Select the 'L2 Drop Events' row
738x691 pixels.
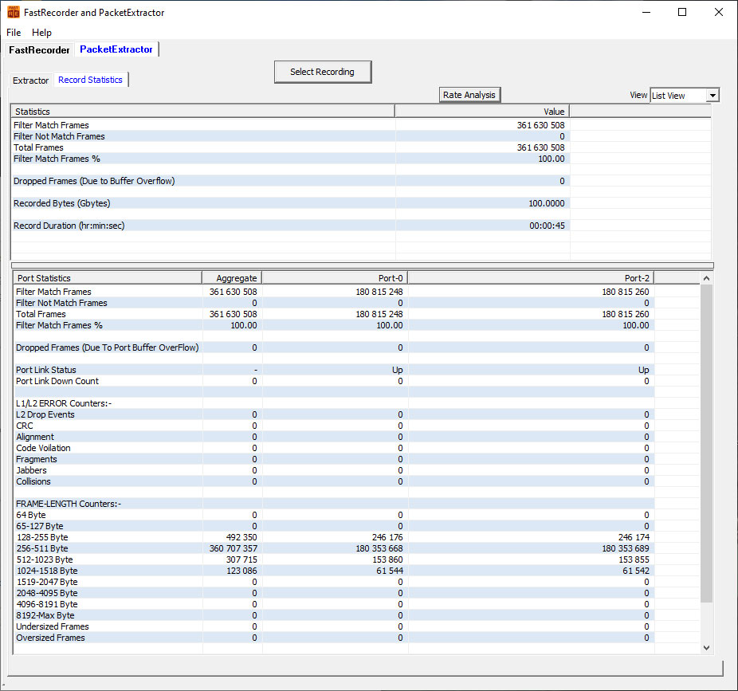pos(334,414)
